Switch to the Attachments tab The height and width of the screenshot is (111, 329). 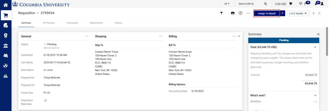[x=96, y=23]
